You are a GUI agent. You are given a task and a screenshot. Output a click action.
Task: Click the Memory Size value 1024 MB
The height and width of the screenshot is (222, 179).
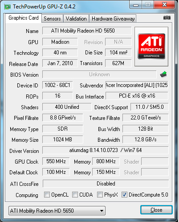click(63, 140)
